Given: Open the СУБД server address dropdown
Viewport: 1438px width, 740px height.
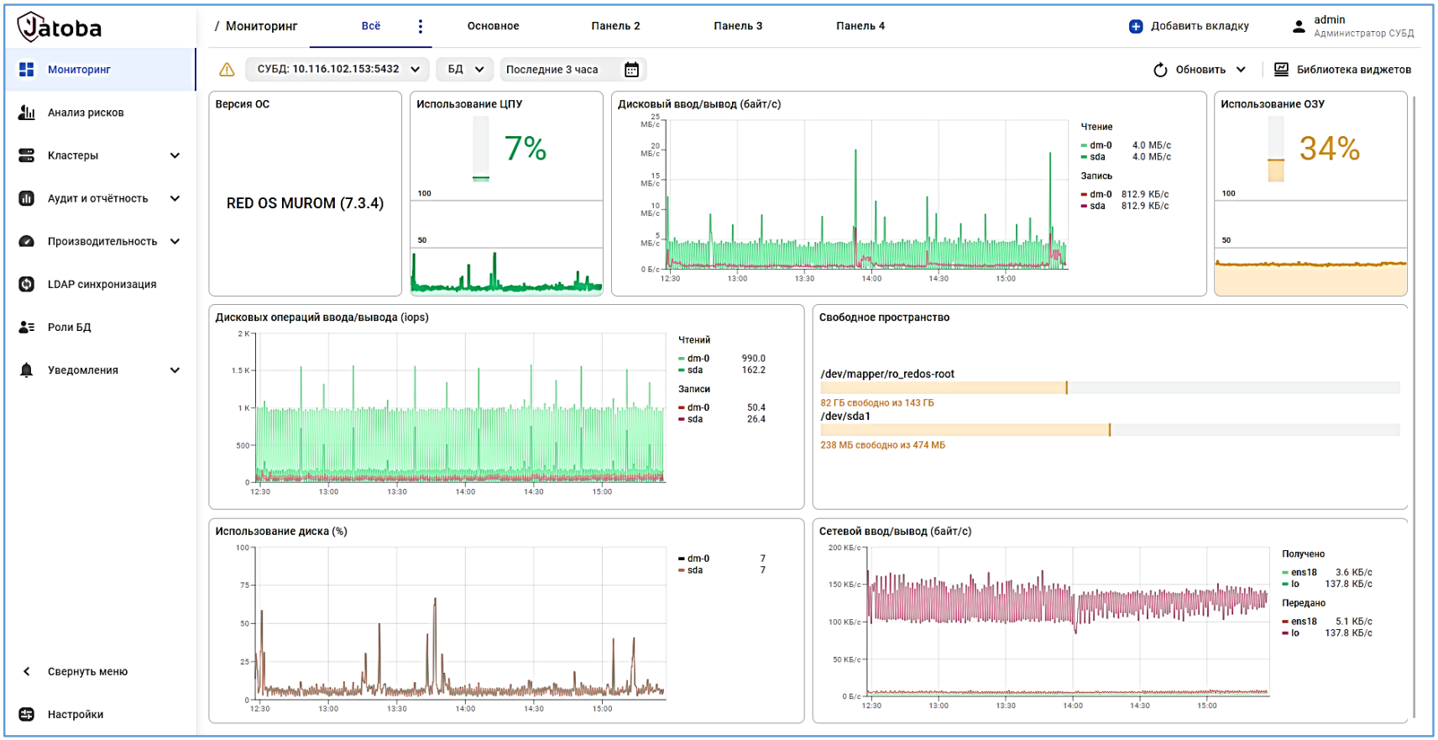Looking at the screenshot, I should pyautogui.click(x=337, y=70).
